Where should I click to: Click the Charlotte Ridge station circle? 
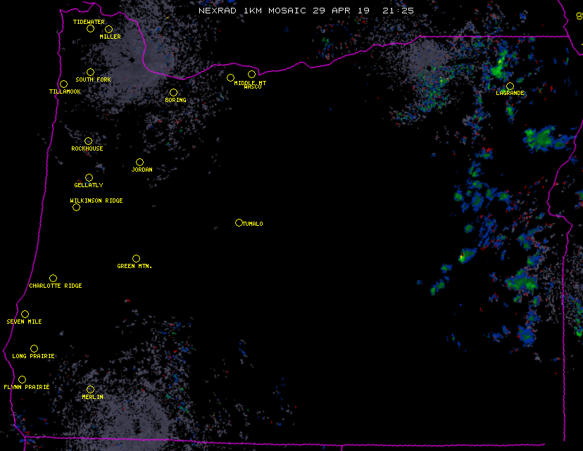click(53, 279)
